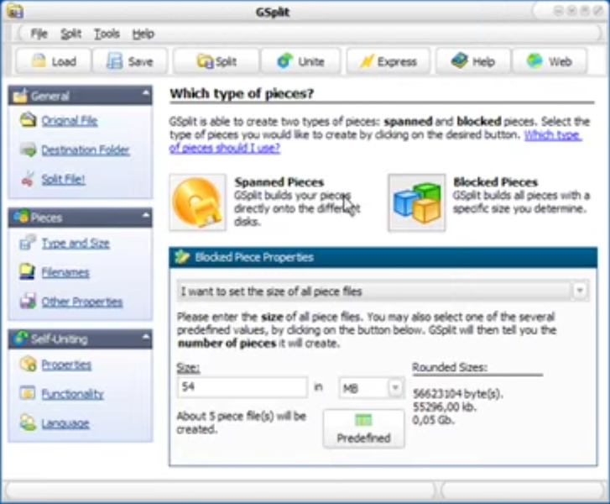Collapse the Pieces sidebar panel
The width and height of the screenshot is (610, 504).
(x=145, y=215)
